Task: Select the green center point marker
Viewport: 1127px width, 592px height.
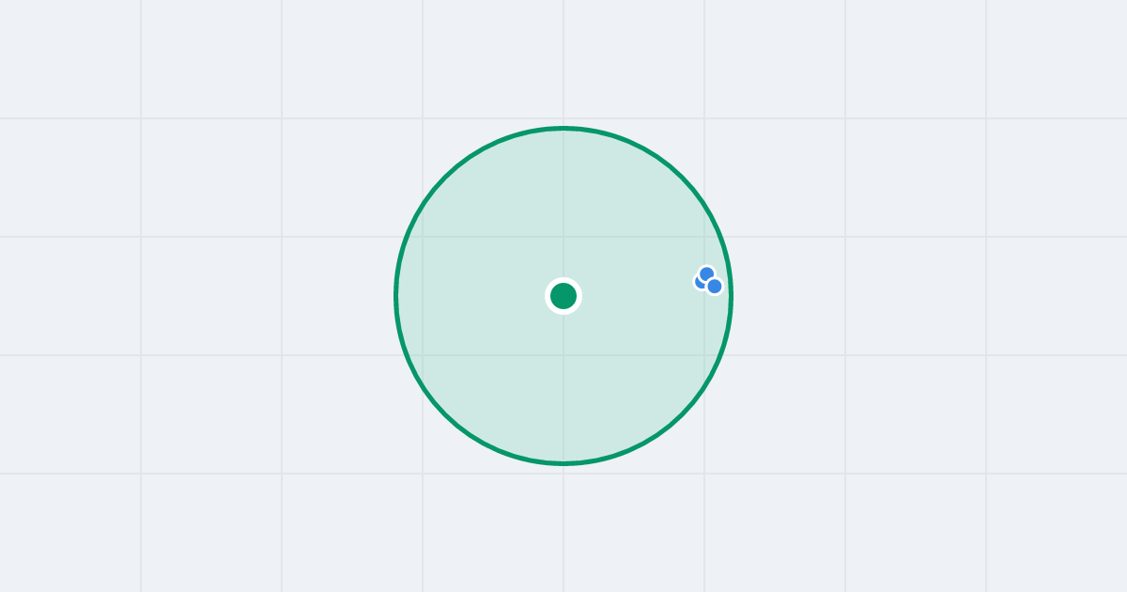Action: coord(563,296)
